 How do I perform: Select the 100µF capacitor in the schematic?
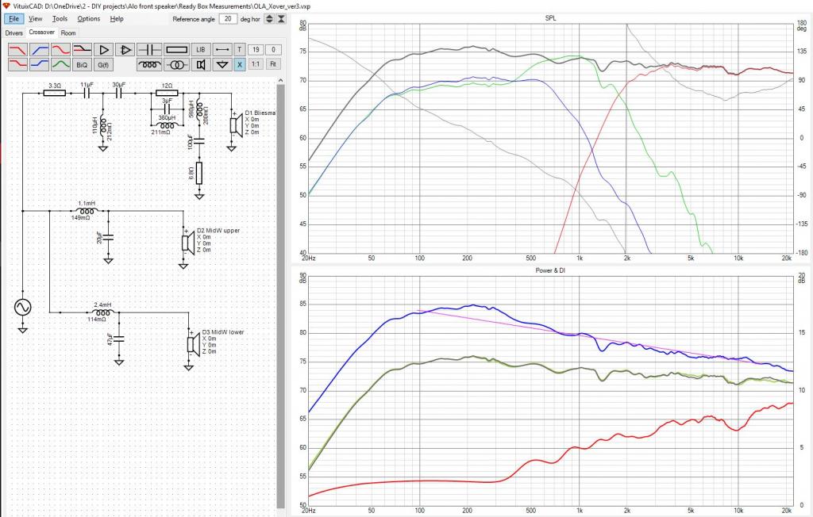click(199, 141)
